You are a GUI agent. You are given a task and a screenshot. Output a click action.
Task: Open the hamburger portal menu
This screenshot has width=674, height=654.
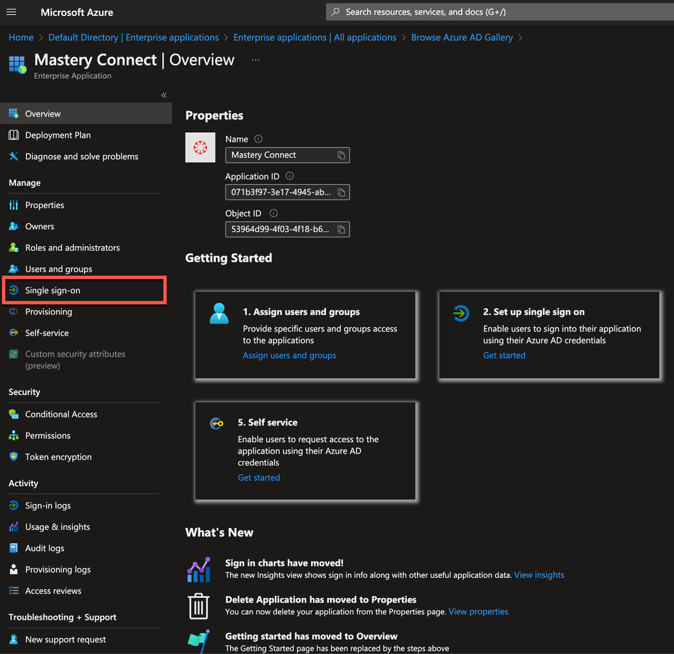coord(11,12)
